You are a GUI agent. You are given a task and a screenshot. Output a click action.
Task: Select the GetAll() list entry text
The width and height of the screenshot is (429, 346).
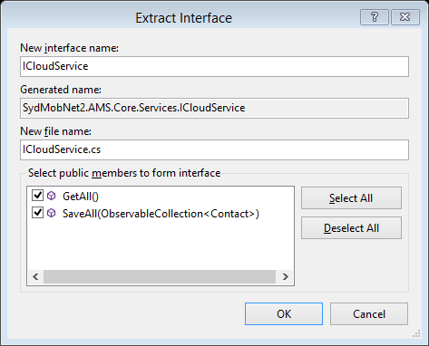pos(81,197)
